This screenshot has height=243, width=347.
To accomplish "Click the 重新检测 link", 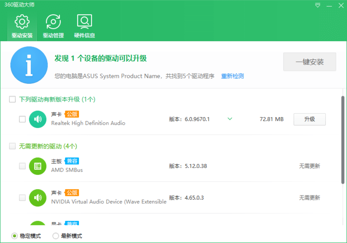I will point(232,76).
